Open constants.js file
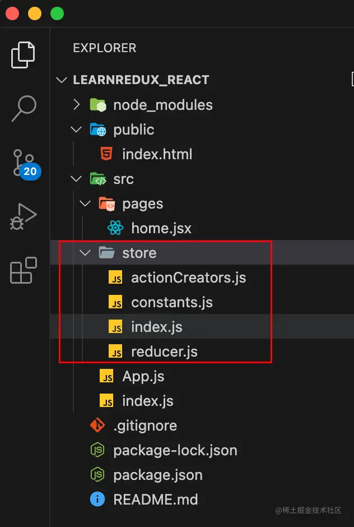The width and height of the screenshot is (354, 527). 171,302
